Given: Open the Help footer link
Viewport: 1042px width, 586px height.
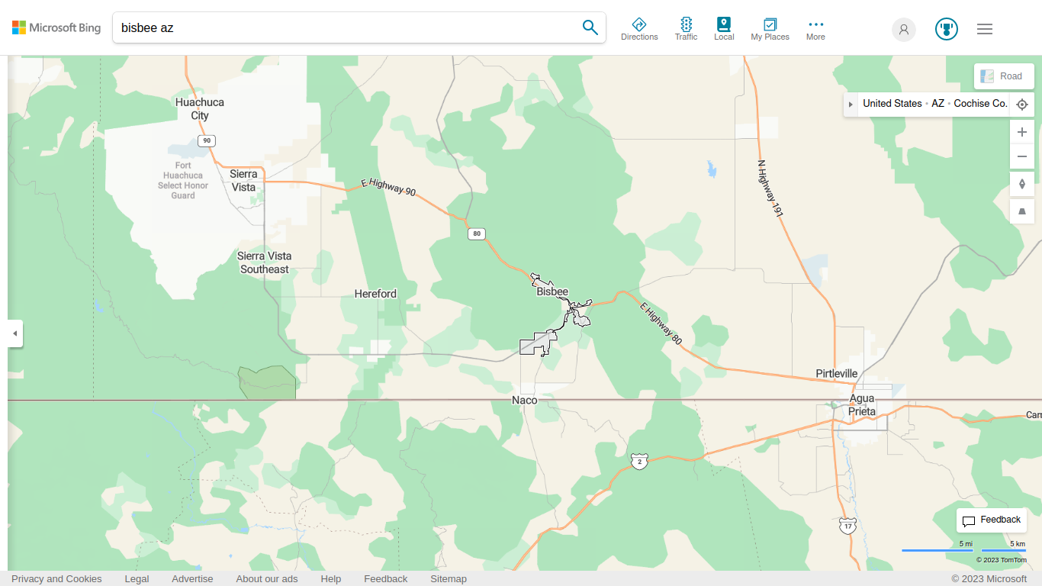Looking at the screenshot, I should click(331, 578).
